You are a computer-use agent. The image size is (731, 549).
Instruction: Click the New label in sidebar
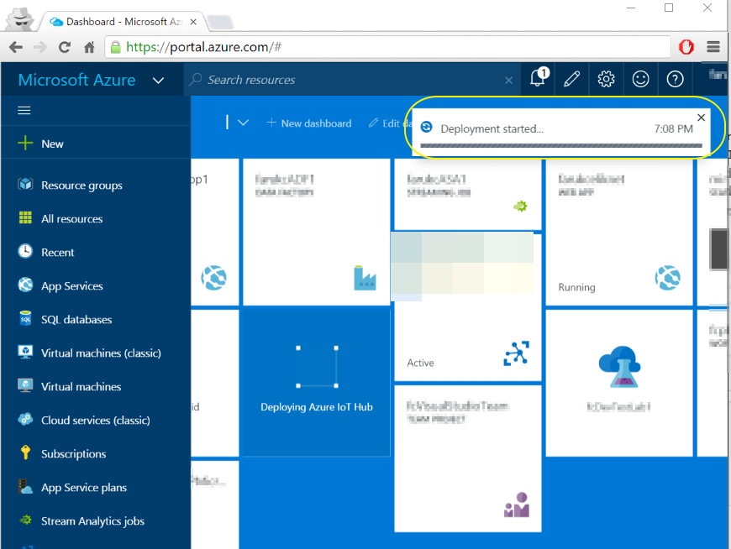coord(52,144)
